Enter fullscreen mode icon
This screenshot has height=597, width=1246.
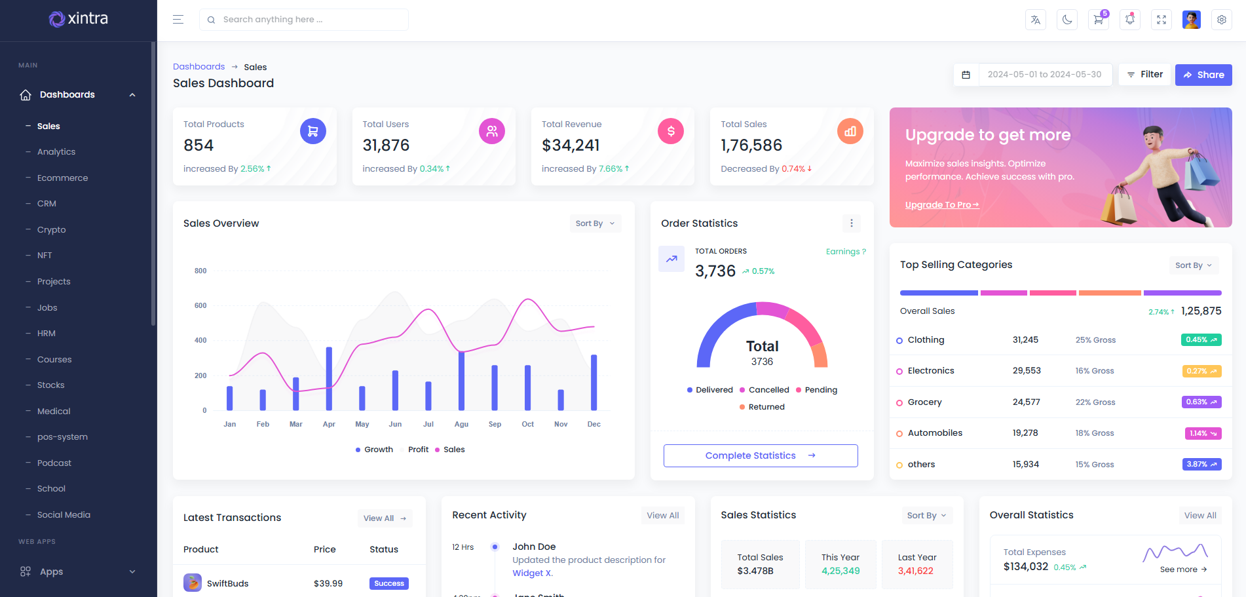(1161, 20)
